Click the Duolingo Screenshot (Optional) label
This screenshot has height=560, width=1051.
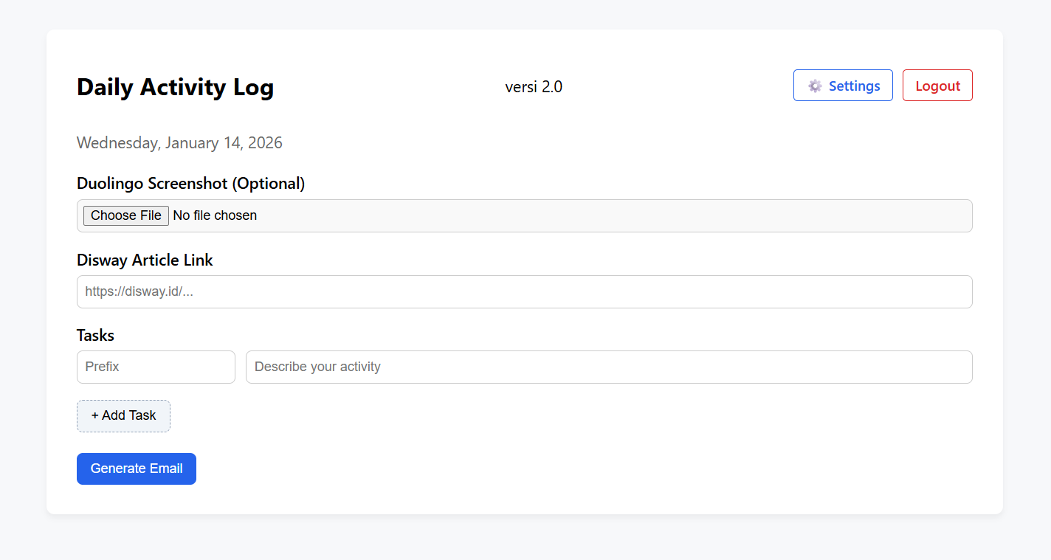point(190,183)
